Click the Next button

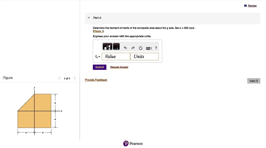pyautogui.click(x=254, y=81)
